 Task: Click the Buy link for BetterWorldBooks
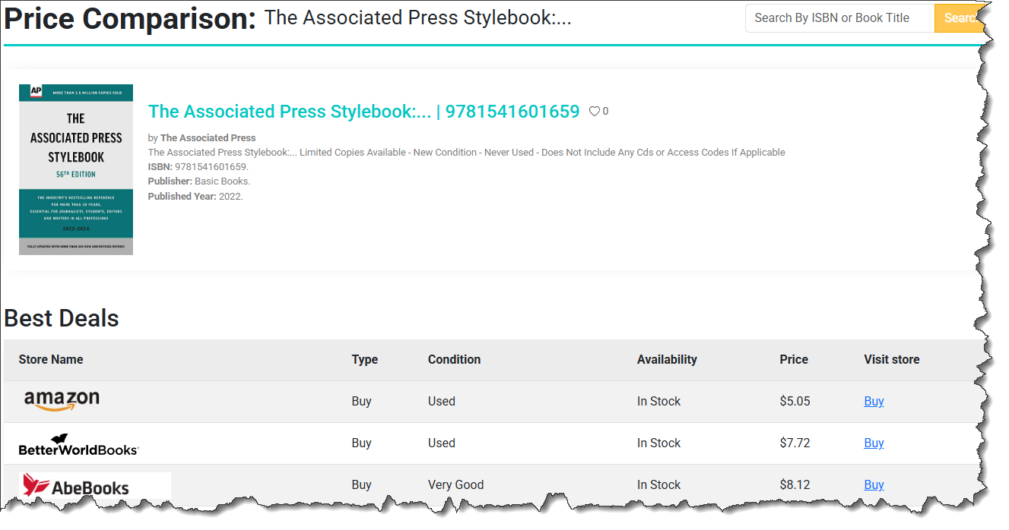pyautogui.click(x=874, y=443)
